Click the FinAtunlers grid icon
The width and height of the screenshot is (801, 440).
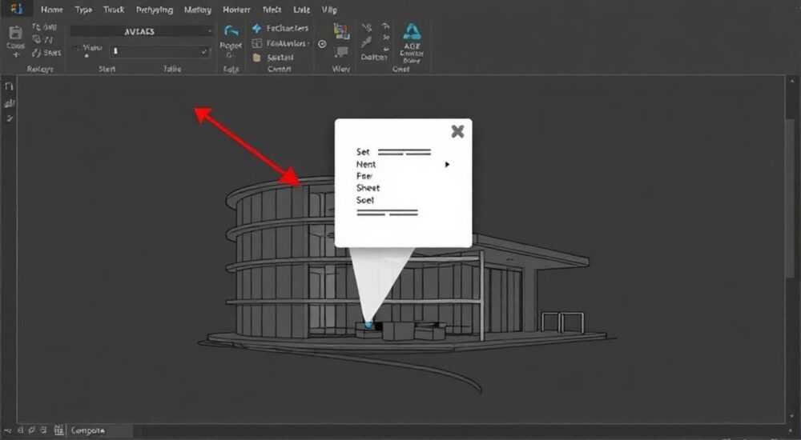pos(257,43)
